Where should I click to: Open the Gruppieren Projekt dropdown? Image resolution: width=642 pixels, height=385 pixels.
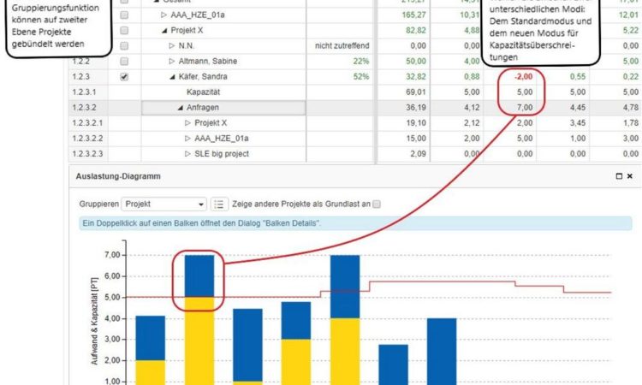[x=163, y=204]
